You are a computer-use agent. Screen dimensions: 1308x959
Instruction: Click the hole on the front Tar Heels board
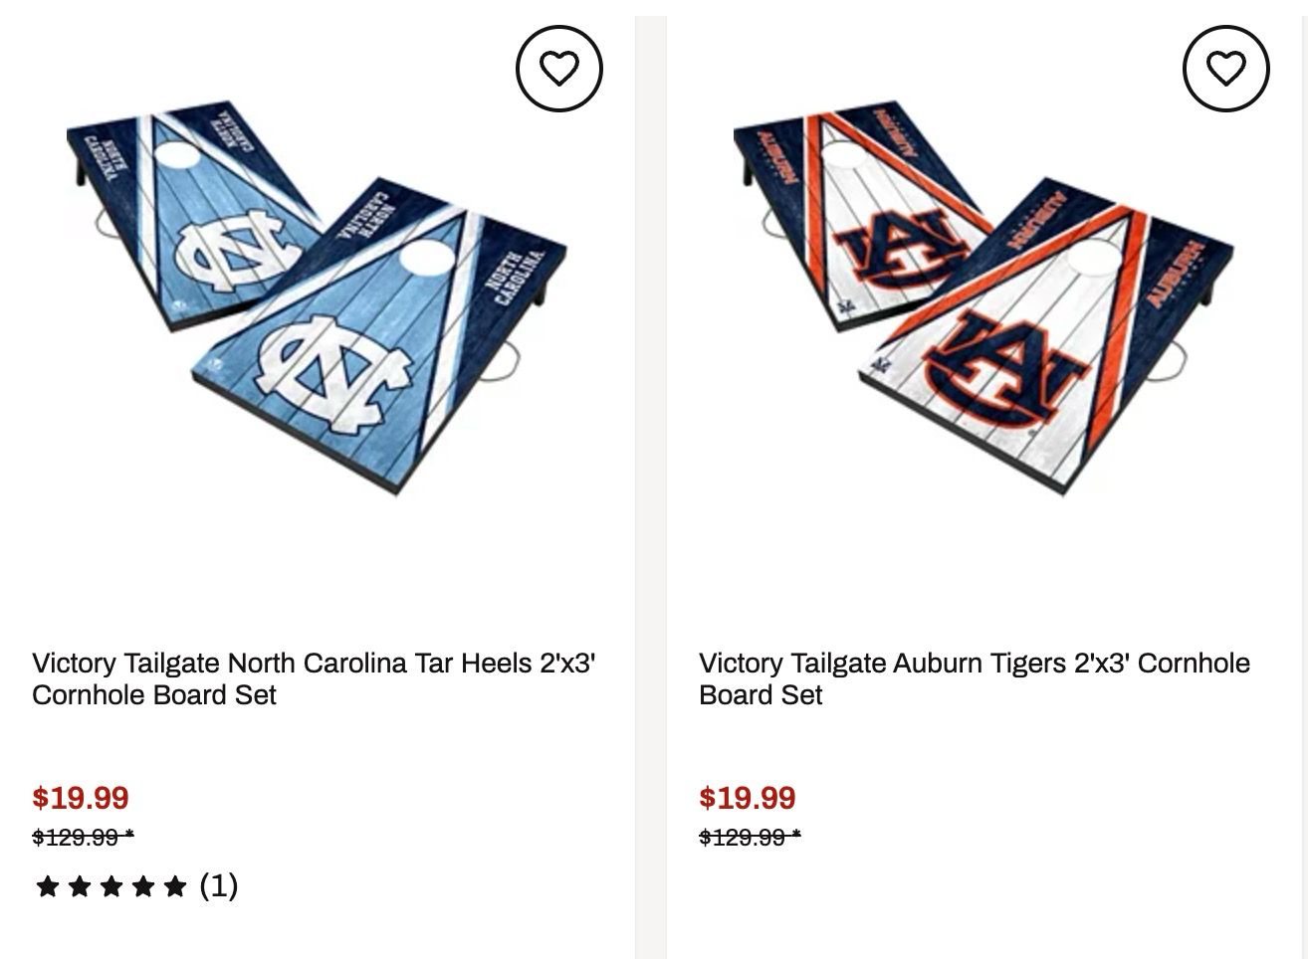point(428,257)
